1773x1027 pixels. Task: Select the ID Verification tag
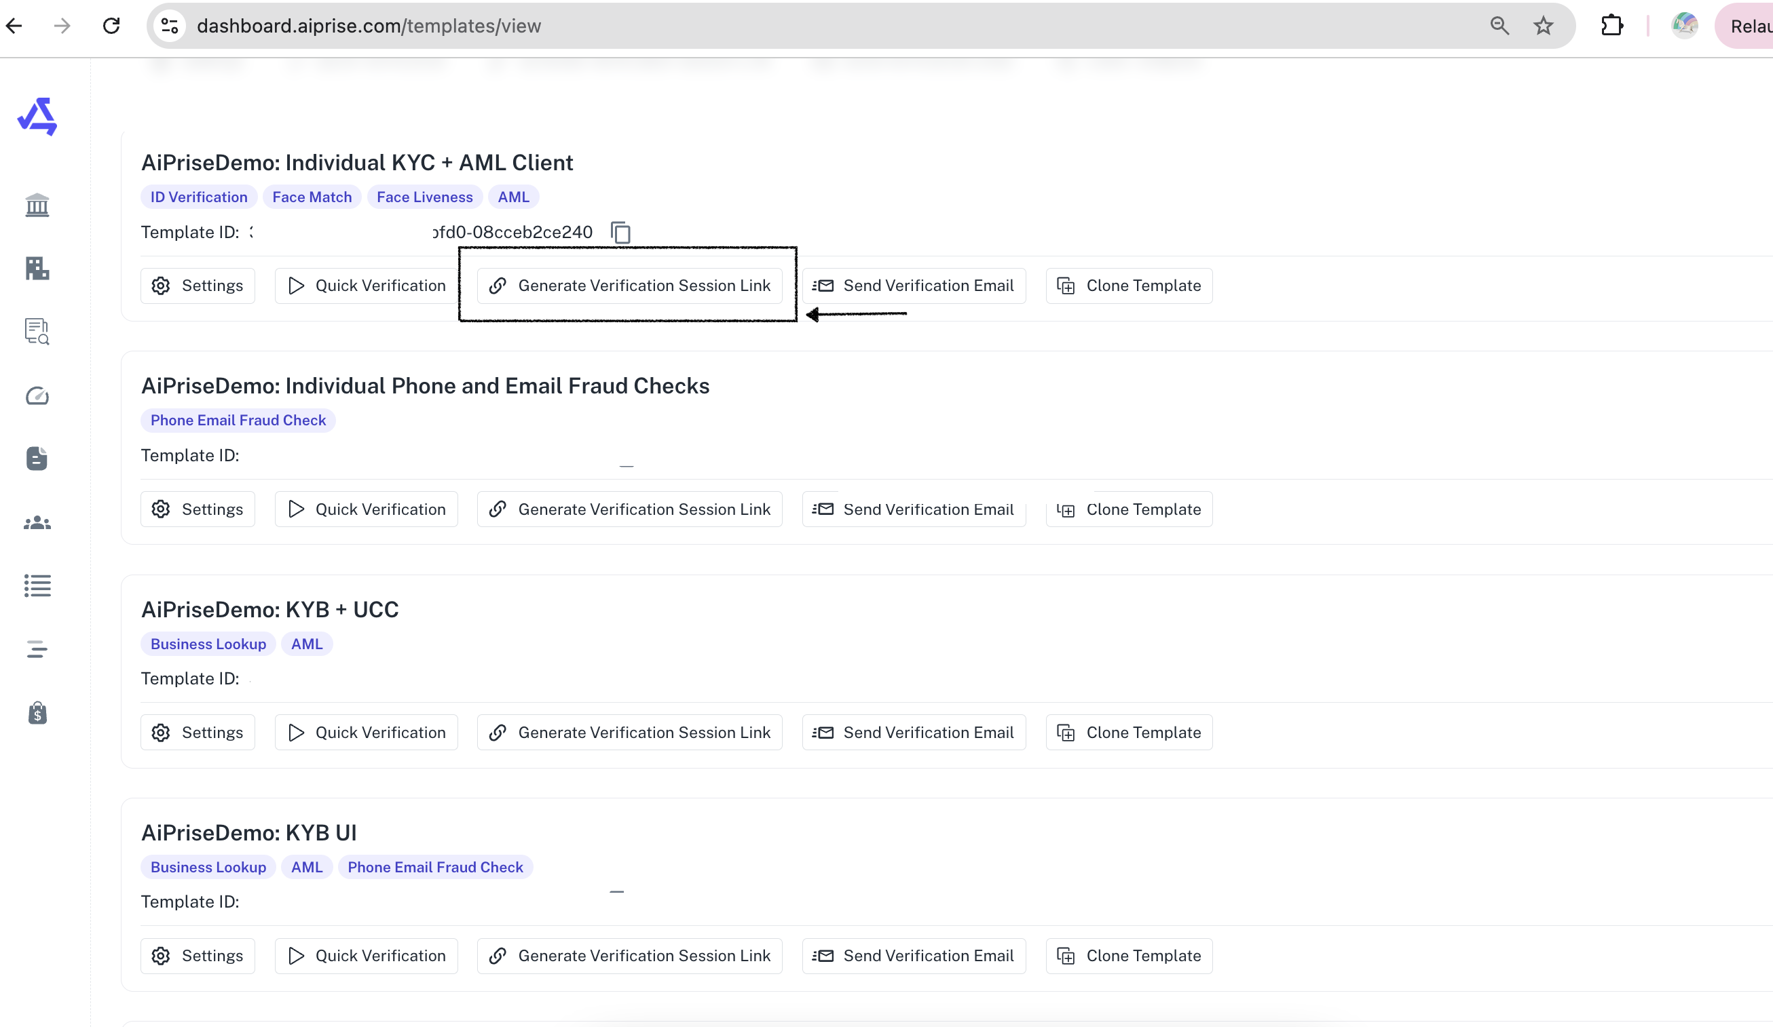pyautogui.click(x=199, y=197)
